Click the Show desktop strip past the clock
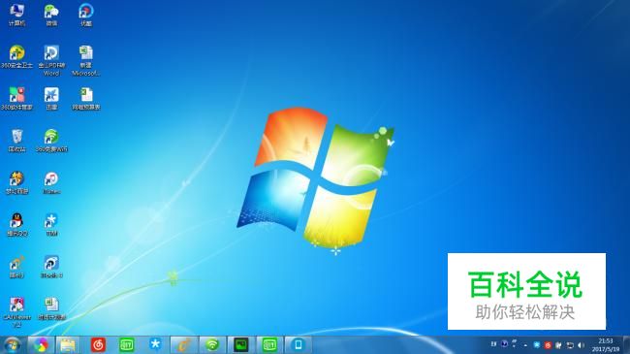 coord(626,345)
